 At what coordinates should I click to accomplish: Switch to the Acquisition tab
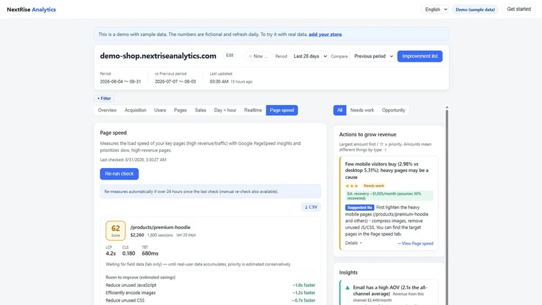pyautogui.click(x=135, y=110)
